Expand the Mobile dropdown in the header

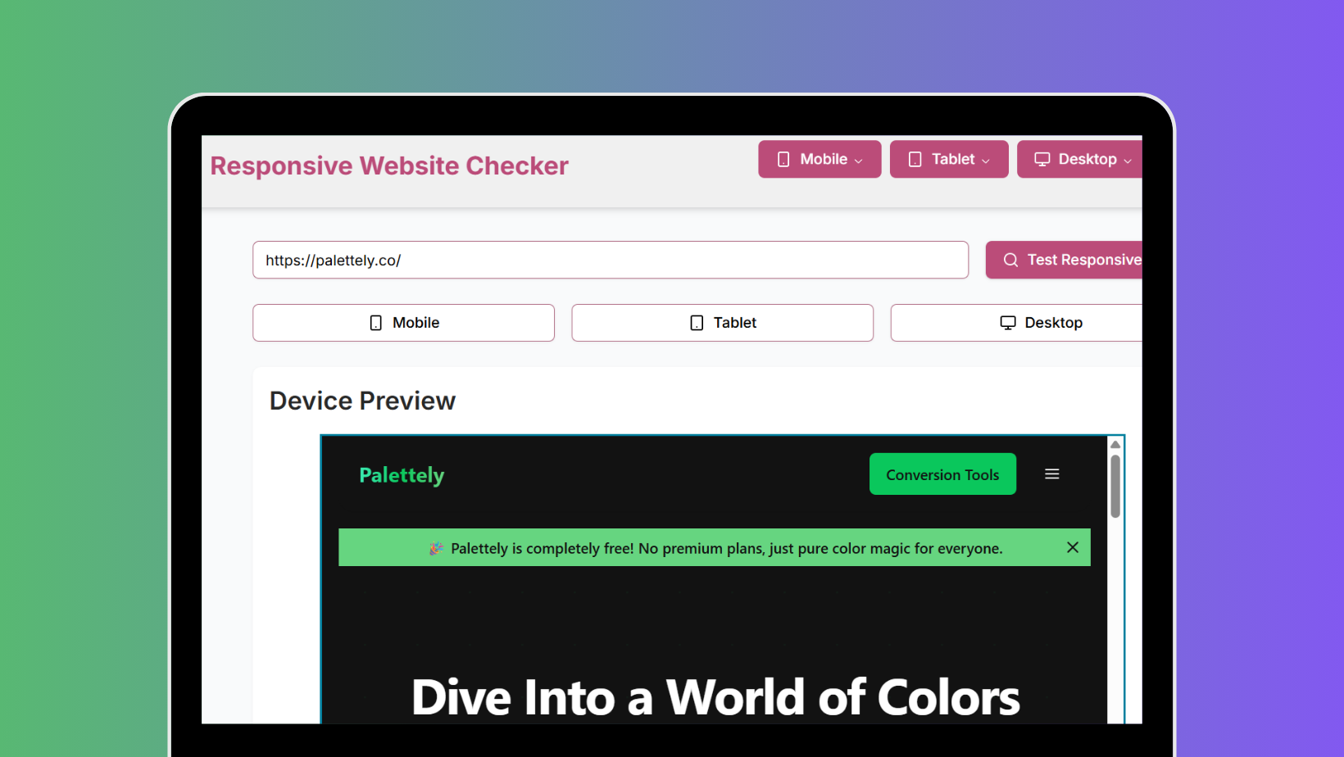[x=858, y=160]
